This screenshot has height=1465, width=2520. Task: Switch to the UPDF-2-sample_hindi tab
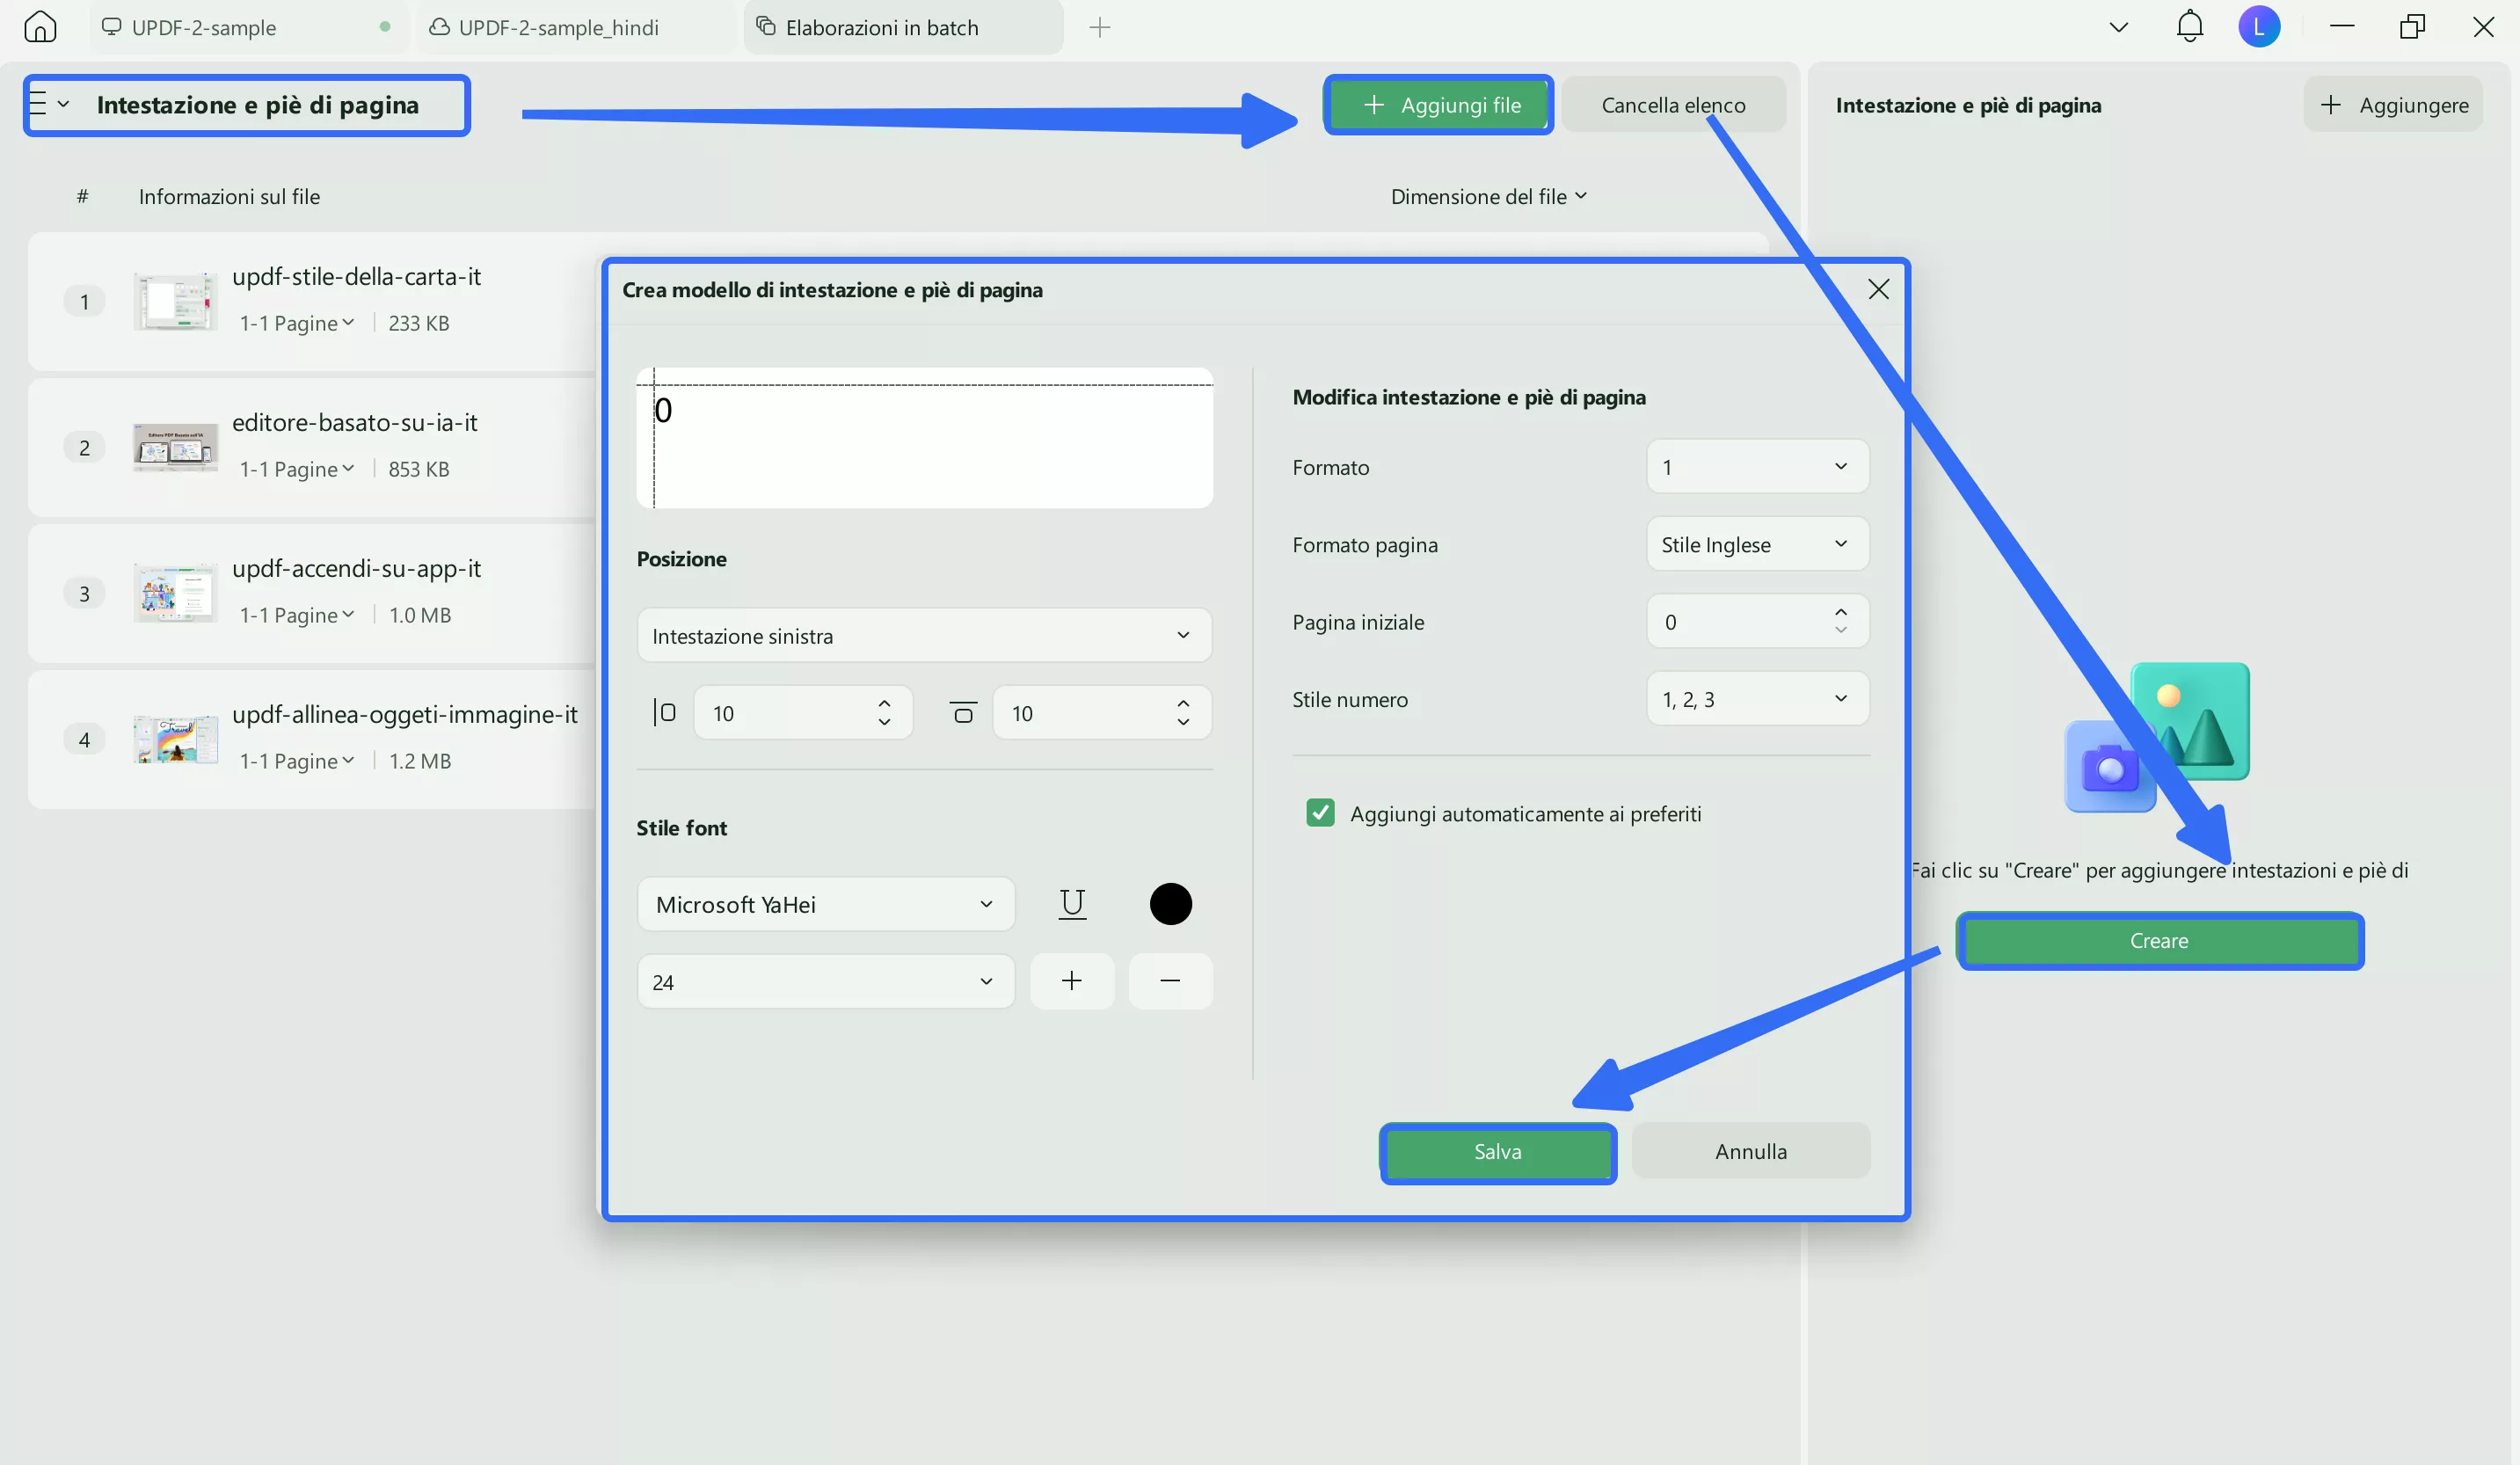pos(558,27)
